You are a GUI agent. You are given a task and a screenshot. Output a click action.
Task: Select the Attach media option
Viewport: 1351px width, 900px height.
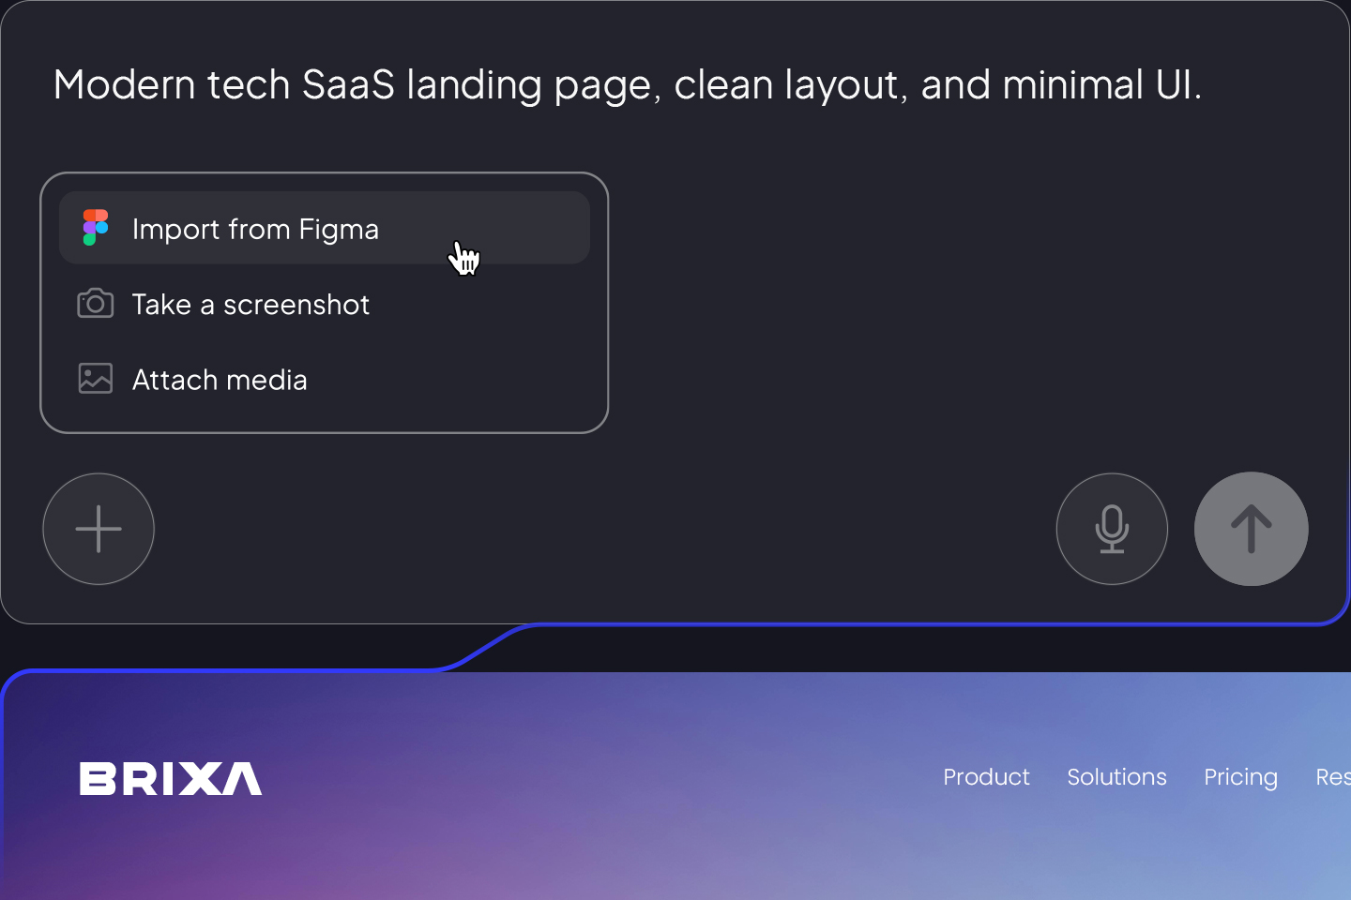point(220,380)
